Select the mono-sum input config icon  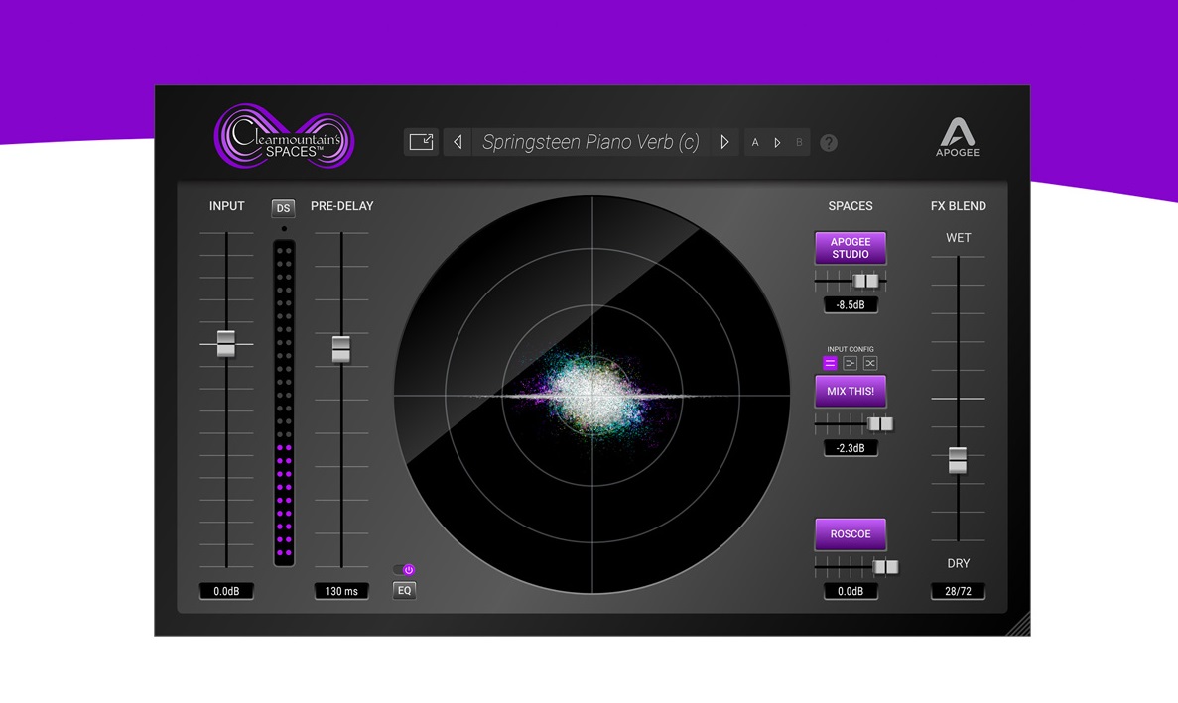(x=850, y=363)
